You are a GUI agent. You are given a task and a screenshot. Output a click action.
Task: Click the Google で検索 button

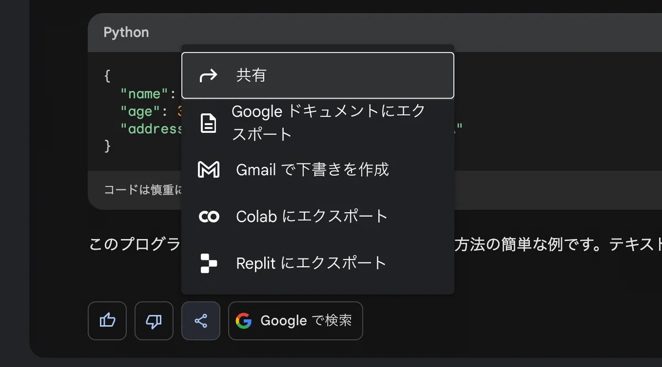click(296, 321)
